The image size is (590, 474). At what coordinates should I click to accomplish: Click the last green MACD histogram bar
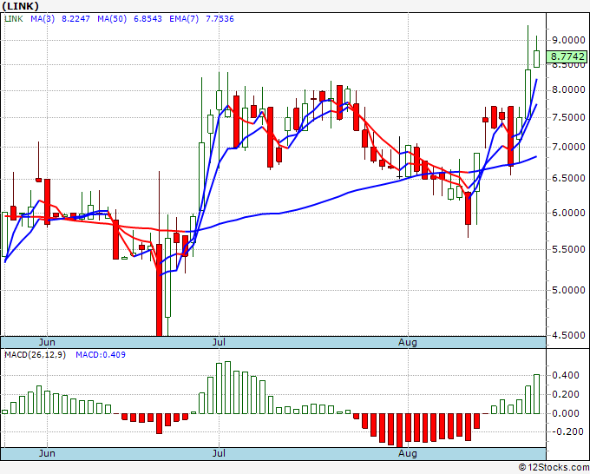pyautogui.click(x=536, y=394)
